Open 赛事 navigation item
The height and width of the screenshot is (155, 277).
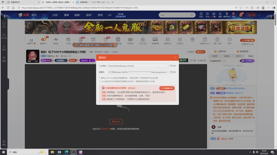point(66,15)
